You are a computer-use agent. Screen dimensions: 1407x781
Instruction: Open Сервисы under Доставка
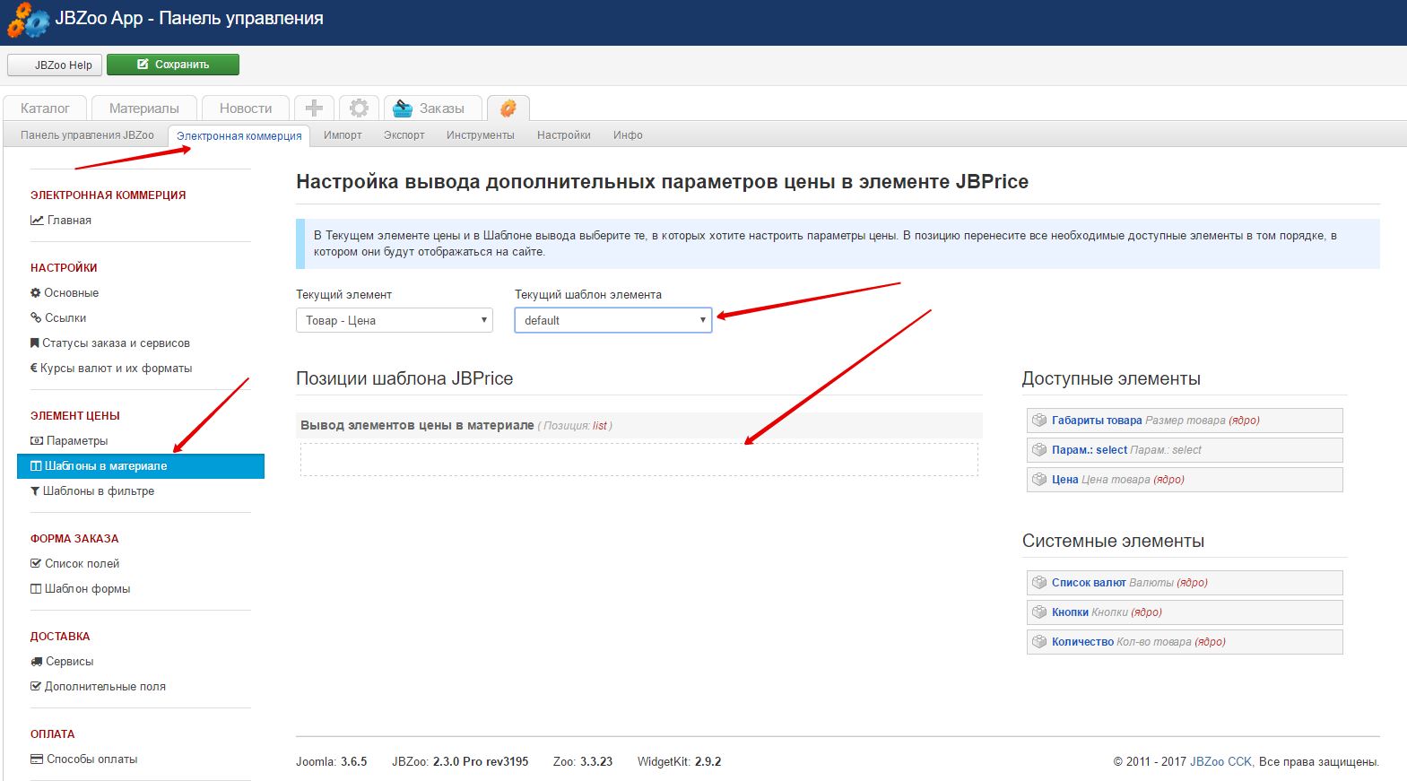[62, 662]
